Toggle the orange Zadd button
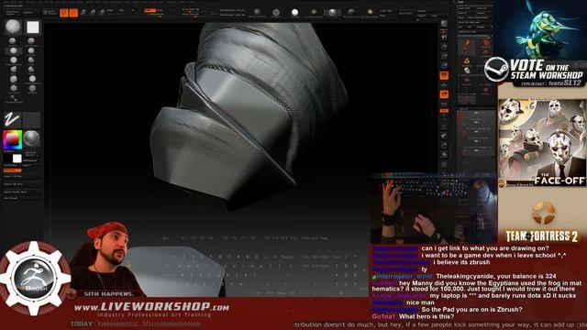Screen dimensions: 587x330 pos(150,10)
